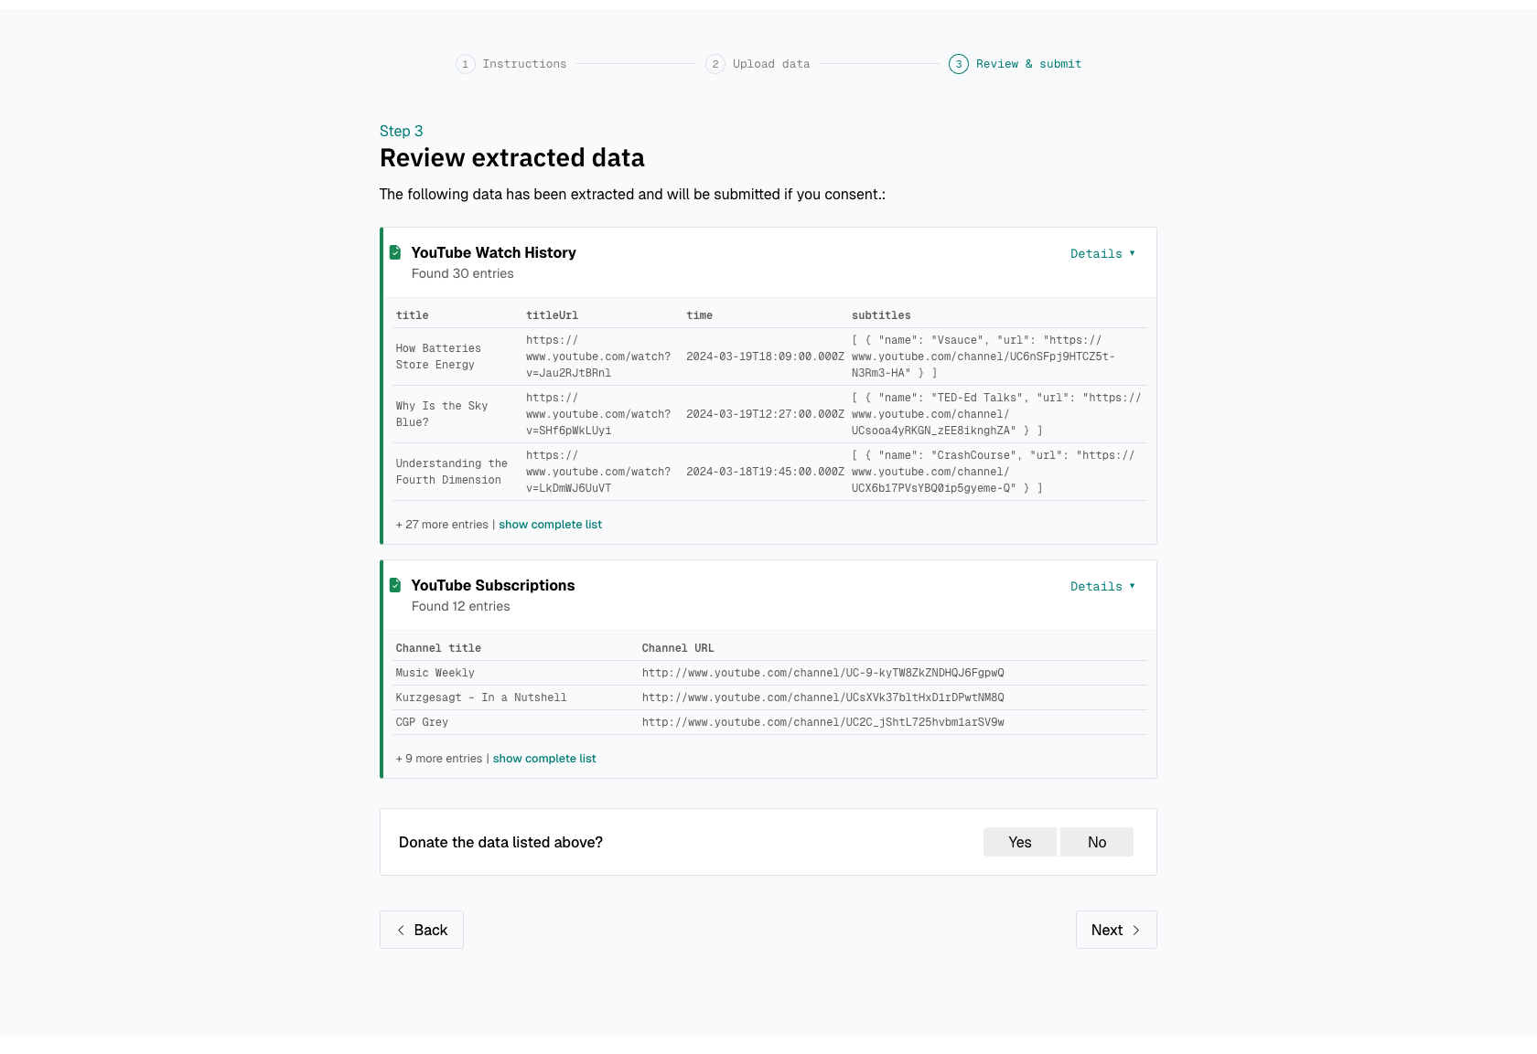Expand Details for YouTube Subscriptions
This screenshot has height=1054, width=1537.
tap(1102, 587)
